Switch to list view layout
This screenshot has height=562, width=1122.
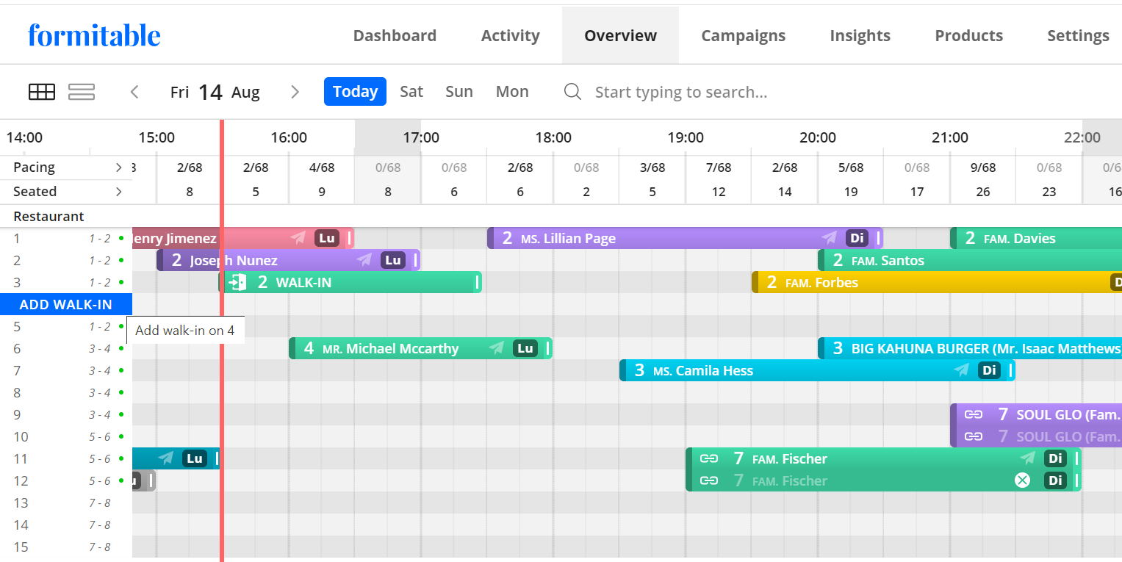[x=82, y=91]
